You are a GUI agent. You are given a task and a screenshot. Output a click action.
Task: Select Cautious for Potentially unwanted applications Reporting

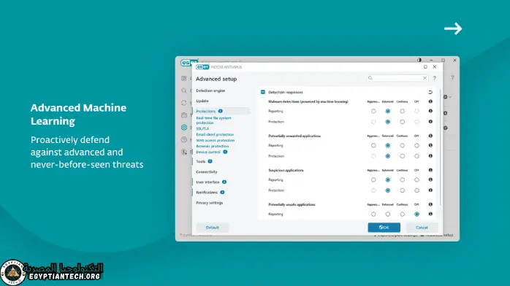pyautogui.click(x=403, y=145)
